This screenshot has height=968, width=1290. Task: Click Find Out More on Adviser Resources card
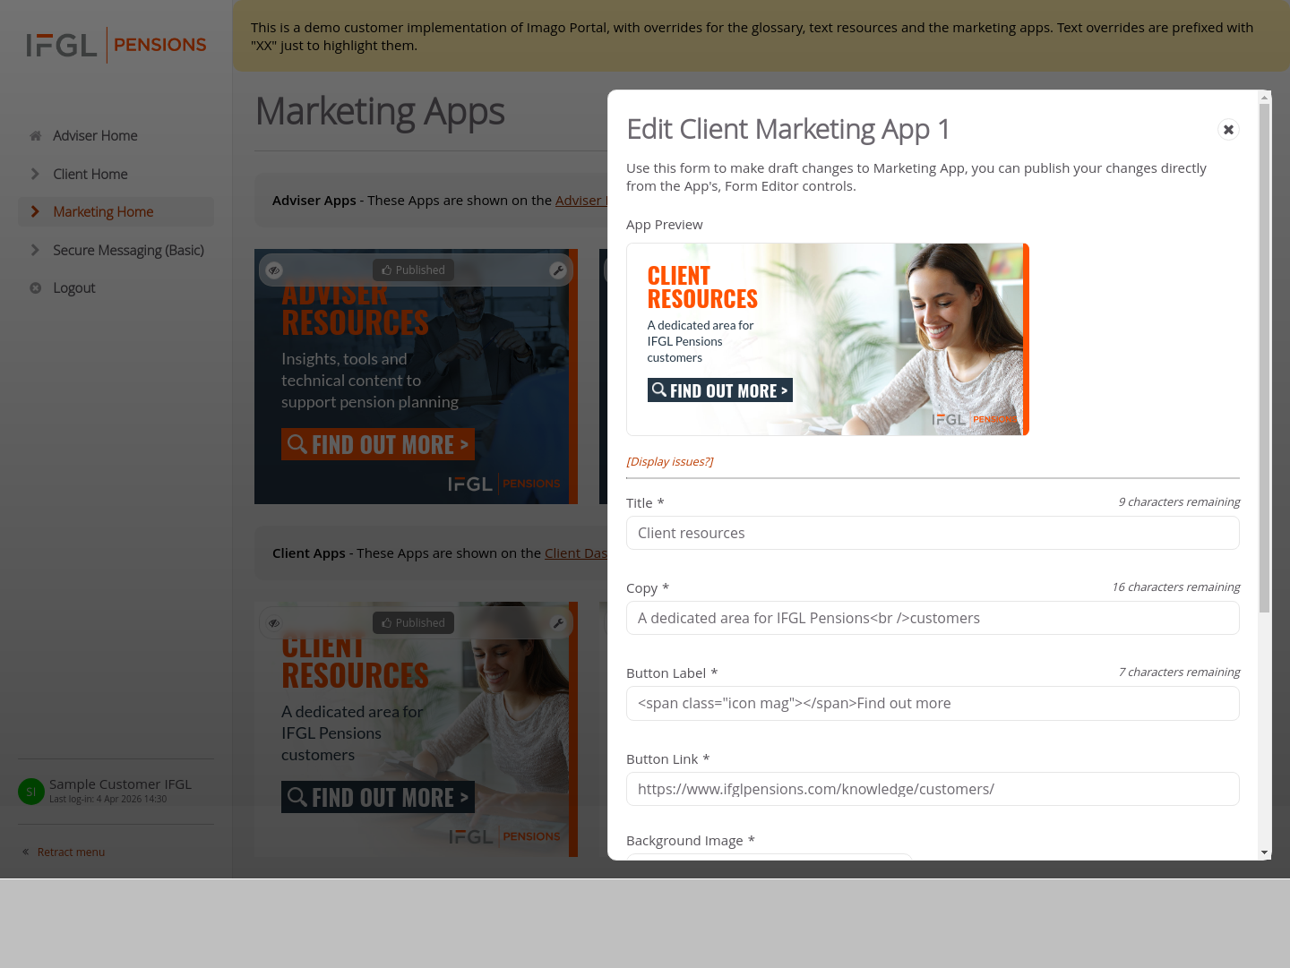tap(378, 444)
